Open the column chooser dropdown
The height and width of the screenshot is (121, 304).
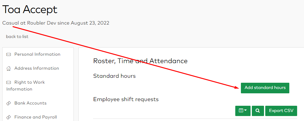click(243, 111)
